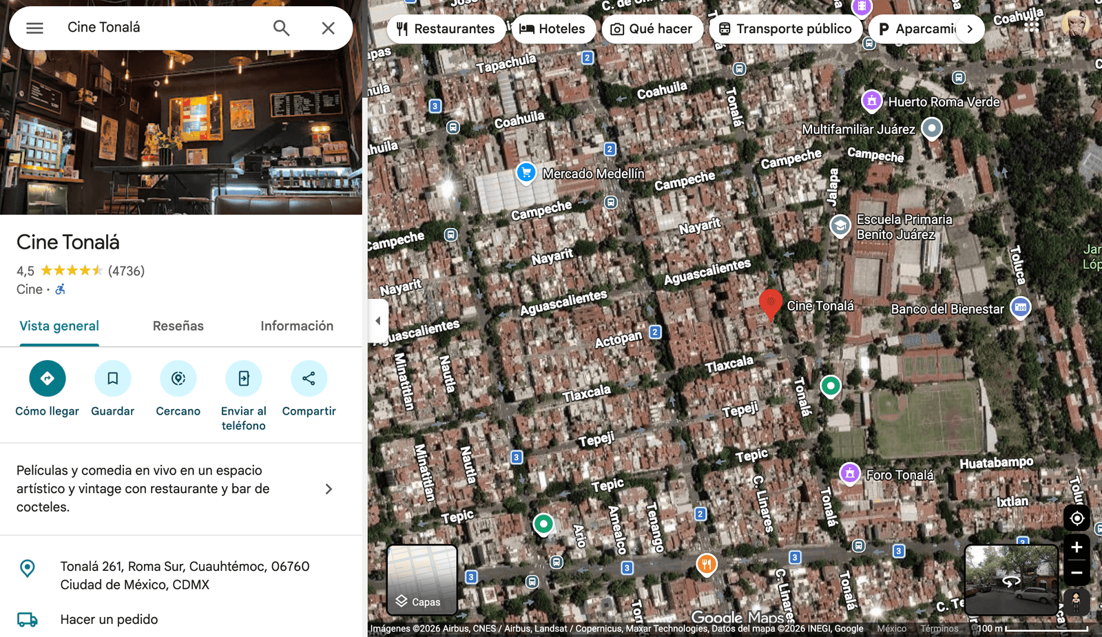Viewport: 1102px width, 637px height.
Task: Open the Google account avatar
Action: point(1075,25)
